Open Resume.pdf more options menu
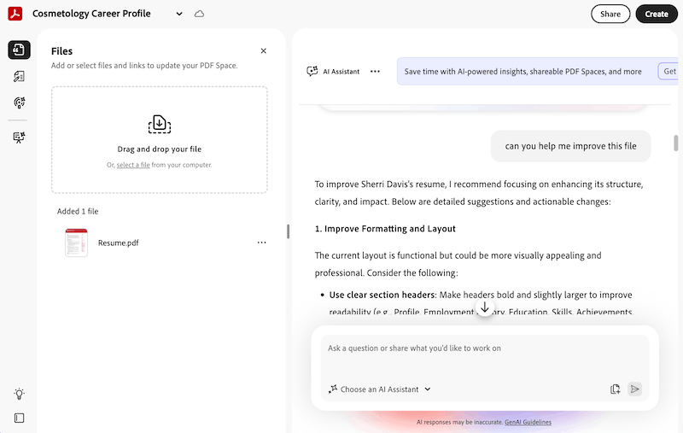Viewport: 683px width, 433px height. point(261,243)
